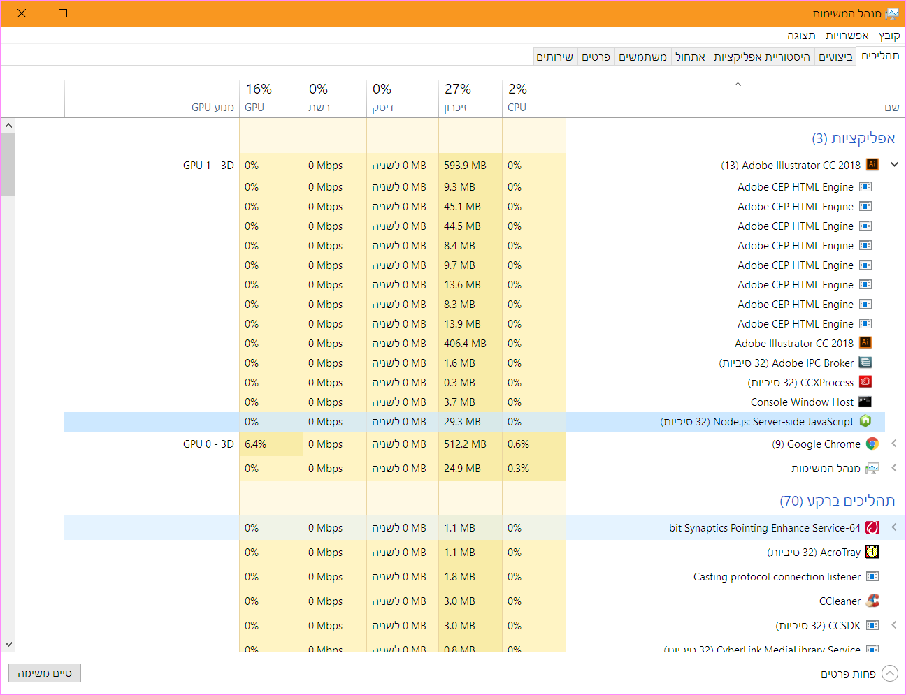Click the Adobe CEP HTML Engine icon in the 9.3 MB row
The width and height of the screenshot is (906, 695).
tap(865, 186)
